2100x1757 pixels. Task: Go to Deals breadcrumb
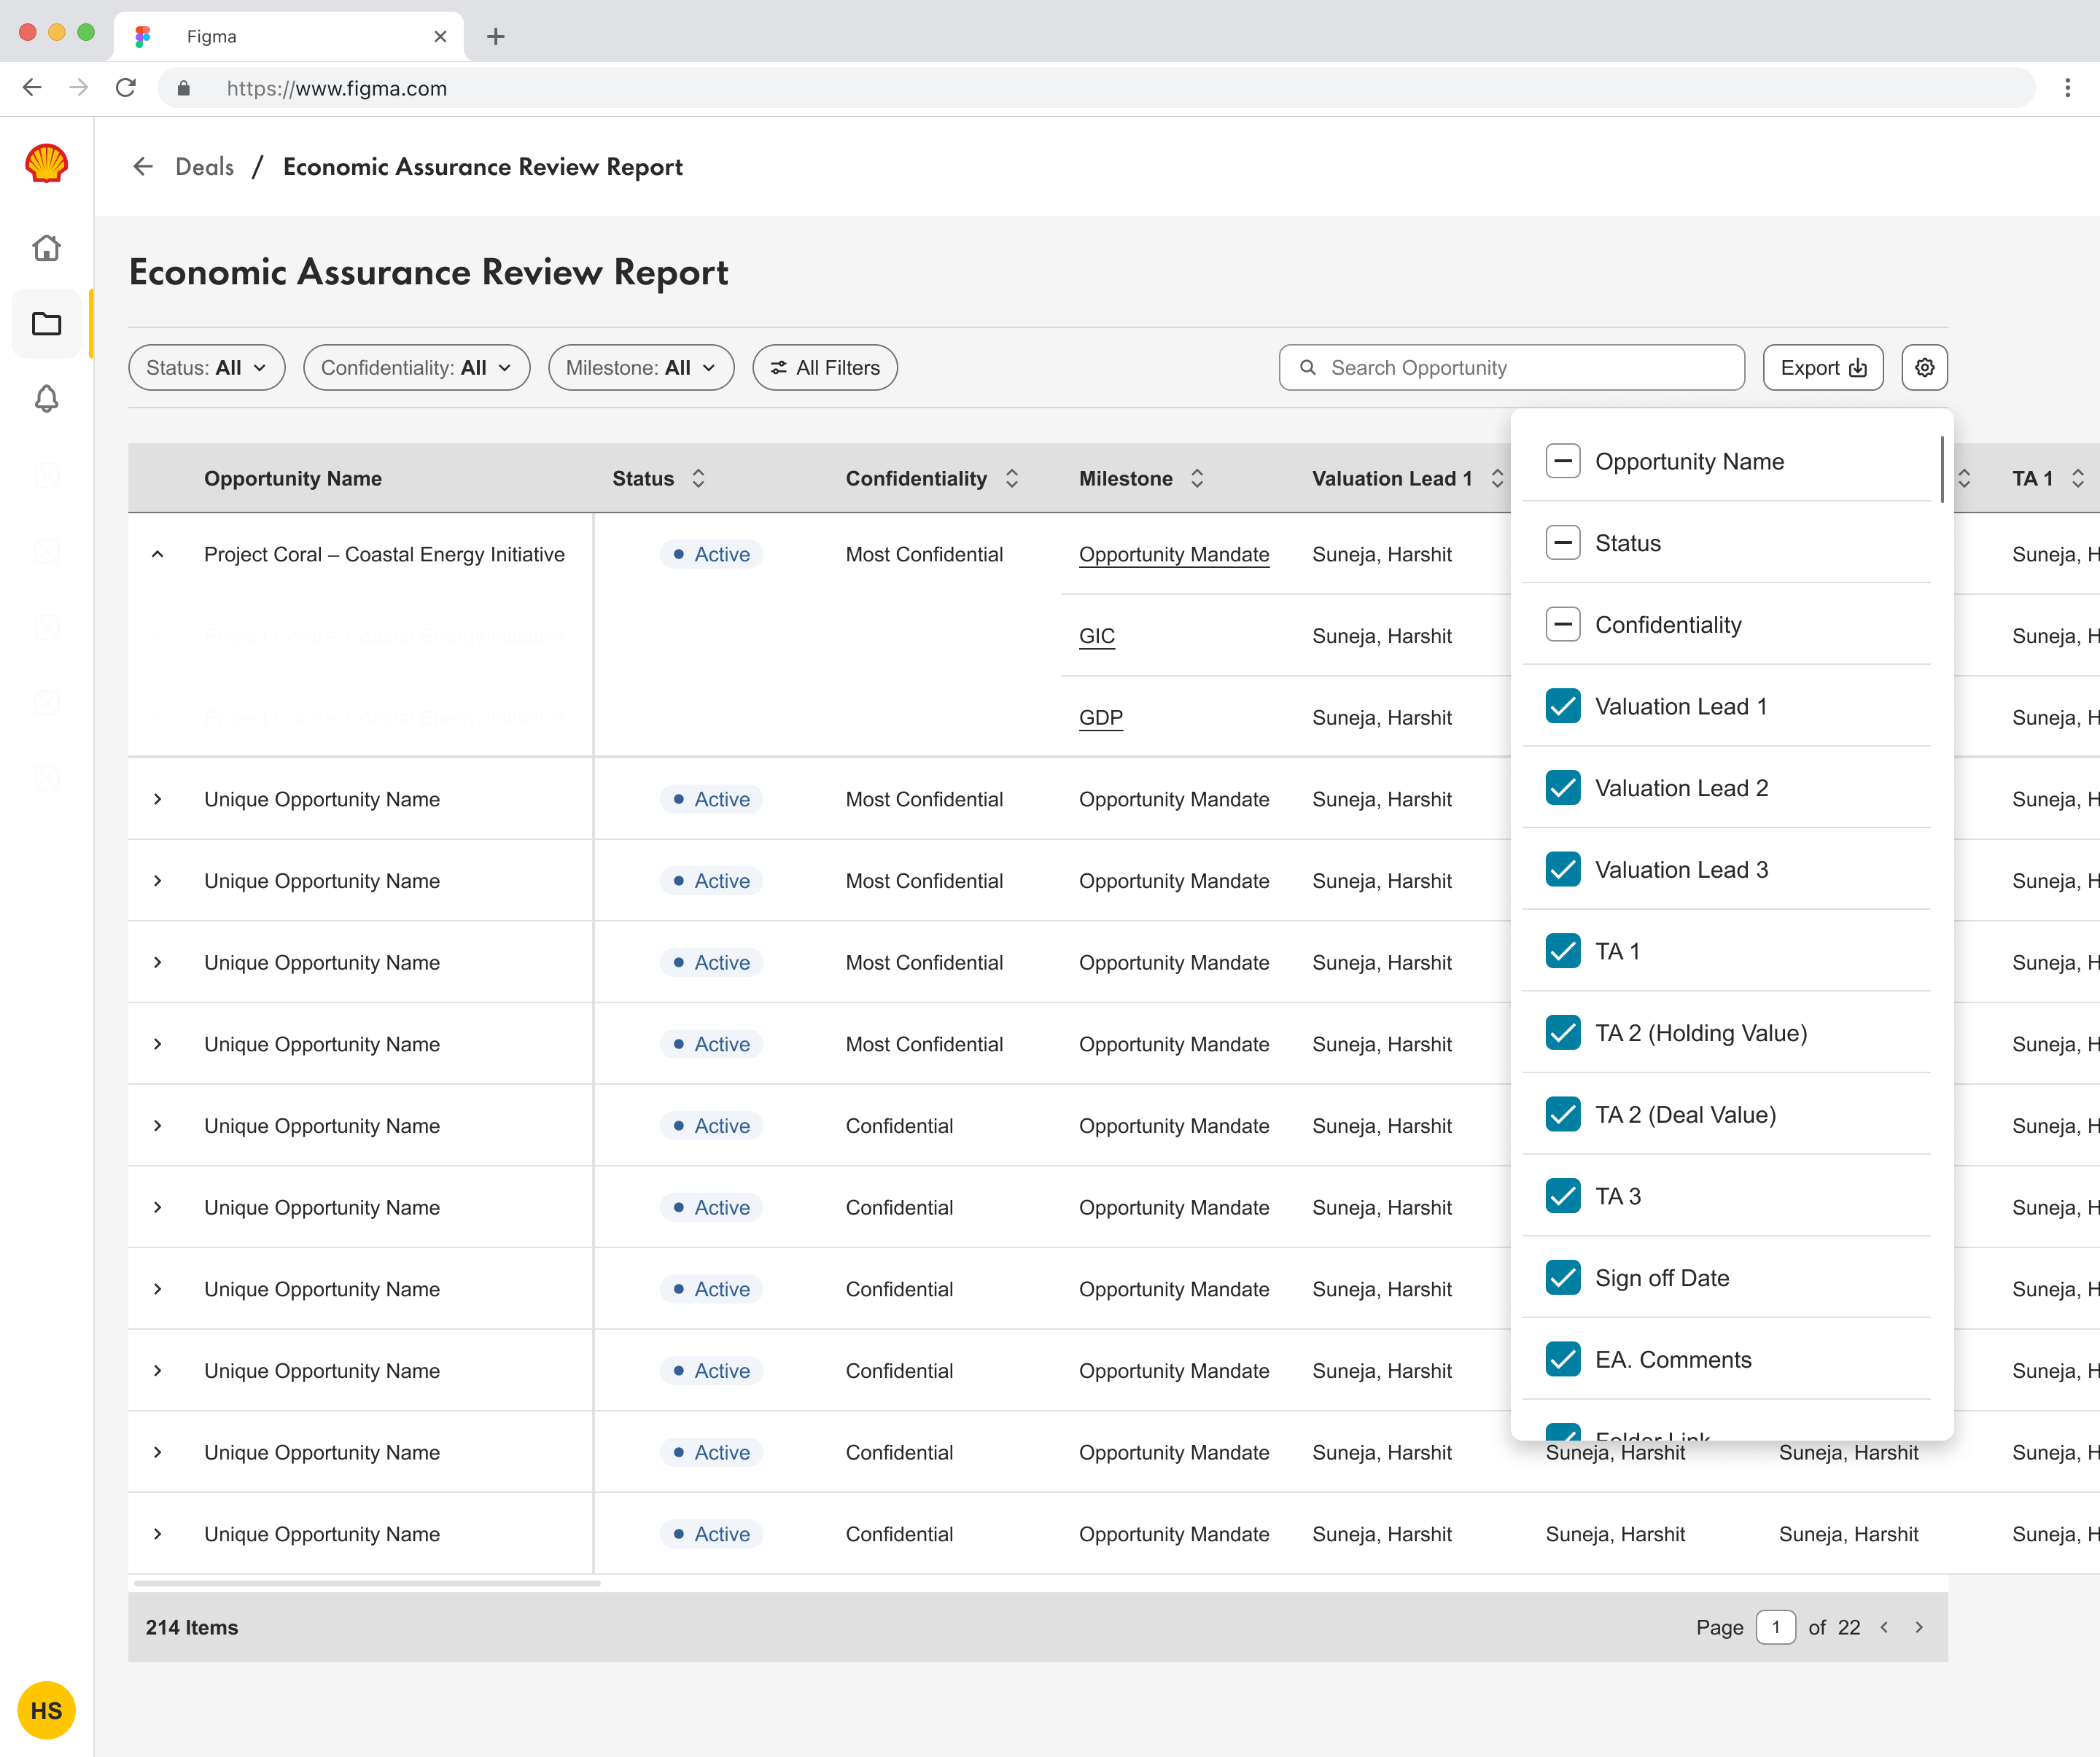(205, 167)
